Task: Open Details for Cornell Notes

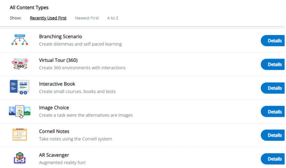Action: [x=273, y=135]
